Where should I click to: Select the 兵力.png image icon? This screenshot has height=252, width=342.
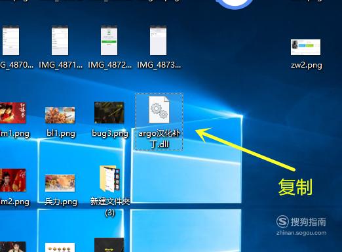[x=60, y=183]
